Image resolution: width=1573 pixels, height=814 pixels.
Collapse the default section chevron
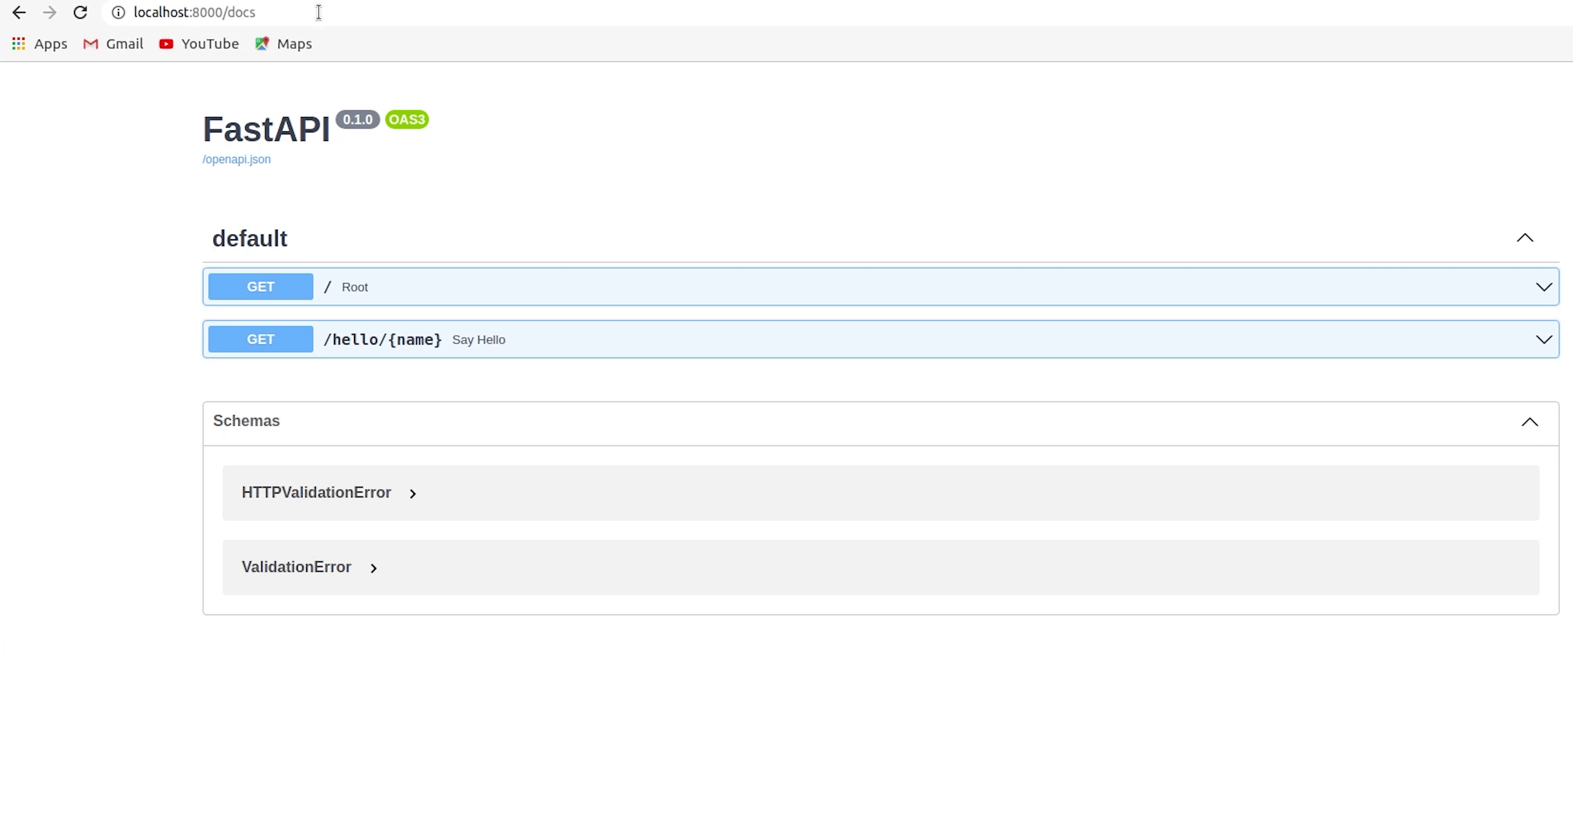pos(1525,238)
